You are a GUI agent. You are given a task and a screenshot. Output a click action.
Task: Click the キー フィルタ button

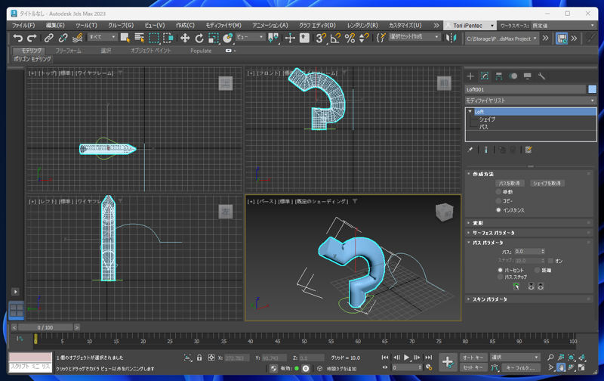pos(521,368)
